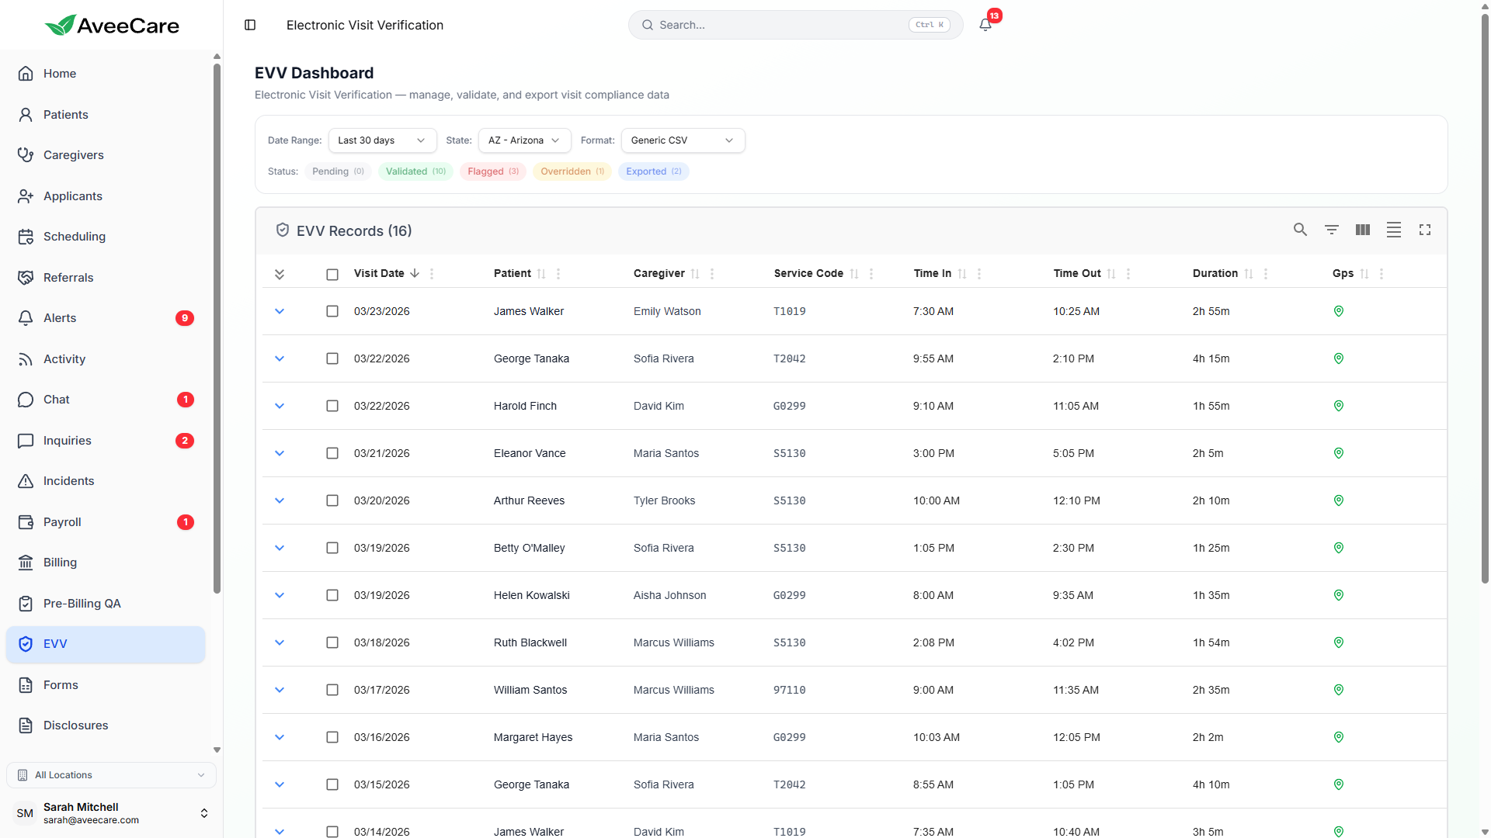Open the filter options for EVV Records
The height and width of the screenshot is (838, 1491).
click(1333, 230)
